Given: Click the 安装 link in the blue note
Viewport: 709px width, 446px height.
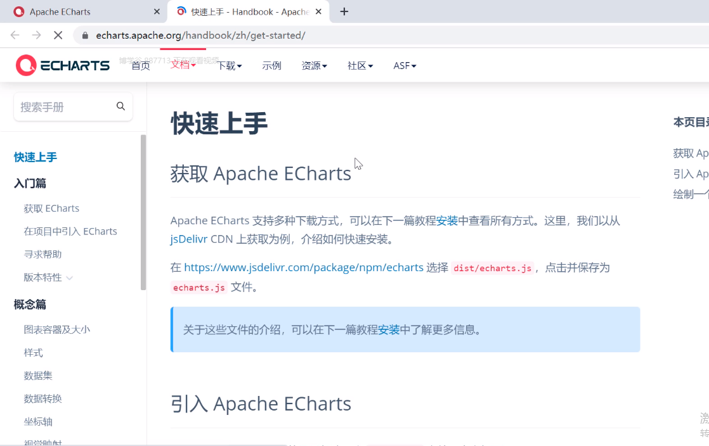Looking at the screenshot, I should (389, 329).
